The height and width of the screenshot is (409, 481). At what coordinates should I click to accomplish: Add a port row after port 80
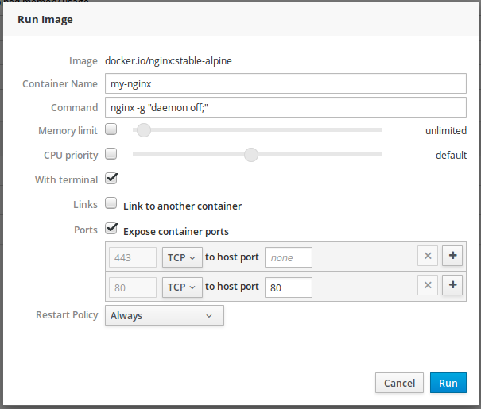452,286
